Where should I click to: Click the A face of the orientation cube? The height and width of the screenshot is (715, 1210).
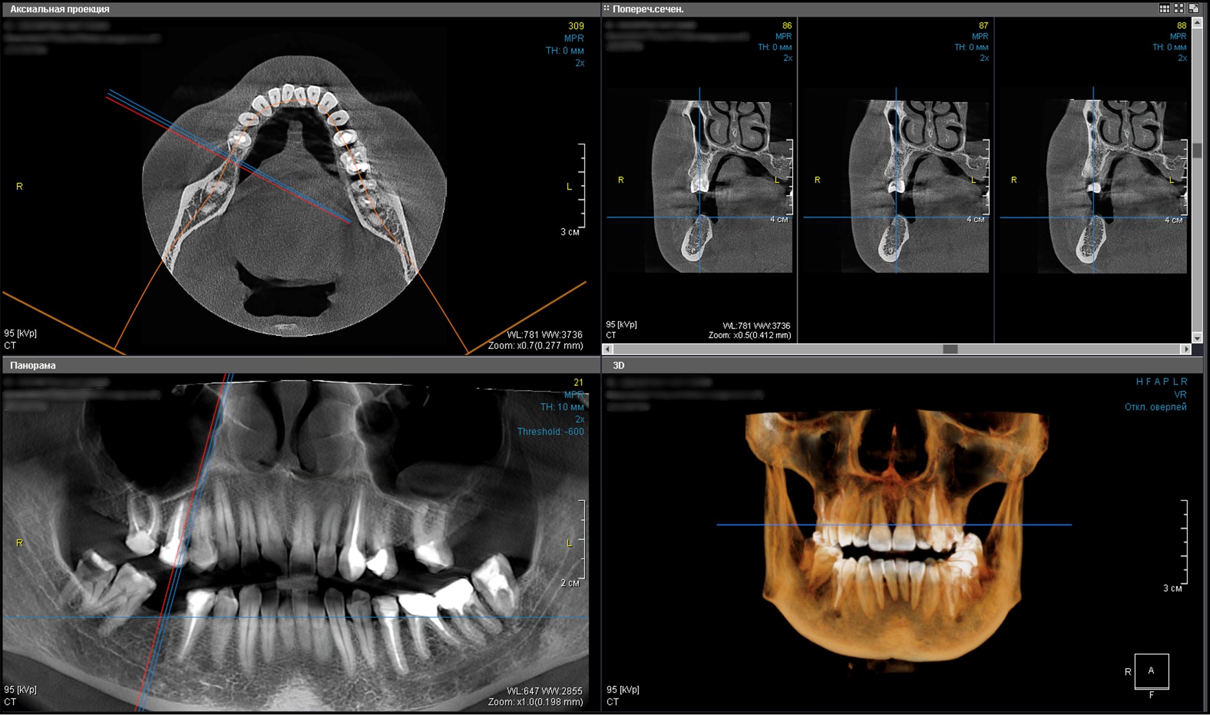pyautogui.click(x=1151, y=671)
